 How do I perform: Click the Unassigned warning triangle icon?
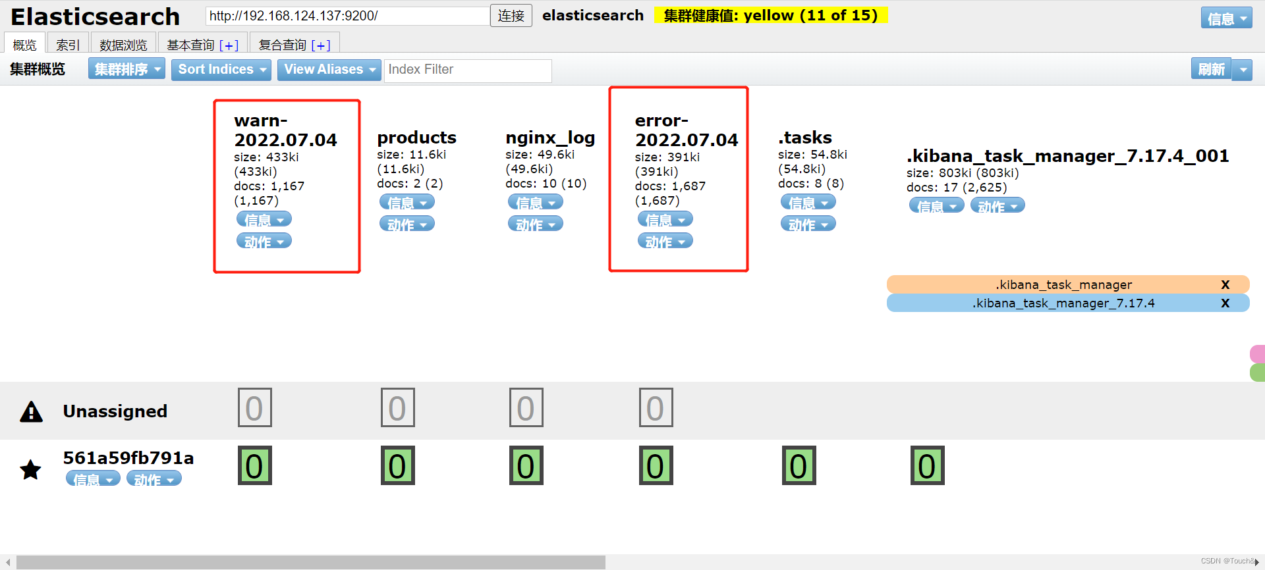point(31,411)
